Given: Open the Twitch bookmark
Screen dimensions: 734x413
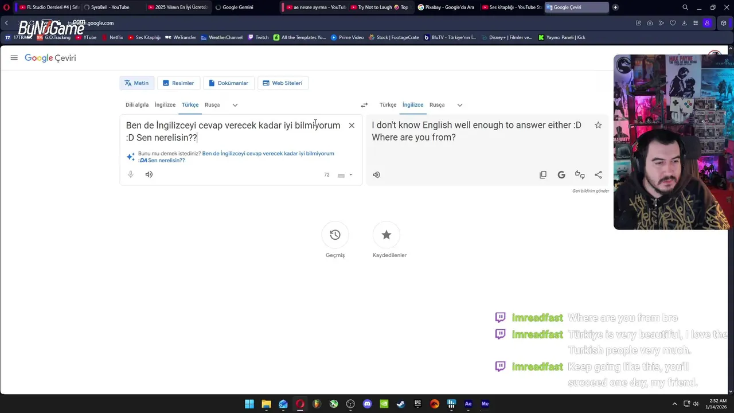Looking at the screenshot, I should point(258,37).
